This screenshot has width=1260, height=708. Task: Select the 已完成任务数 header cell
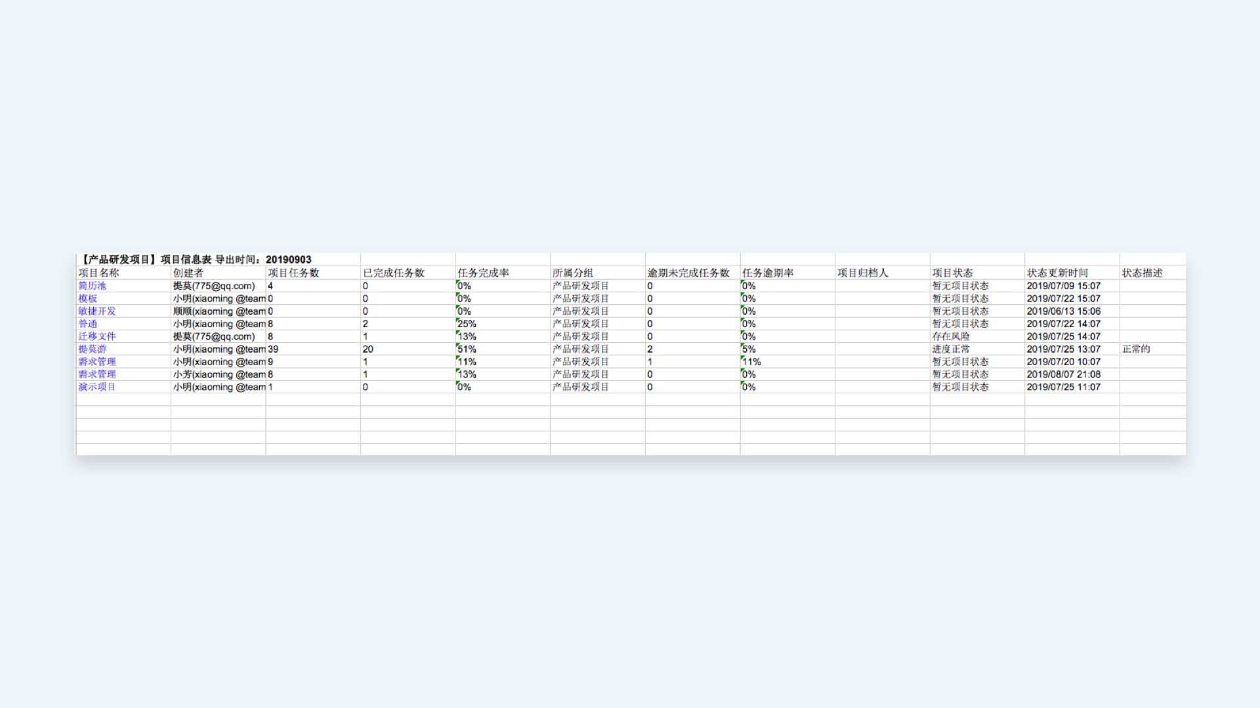tap(408, 273)
